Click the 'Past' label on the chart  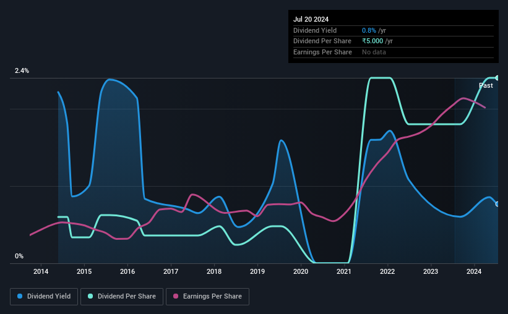click(x=486, y=85)
